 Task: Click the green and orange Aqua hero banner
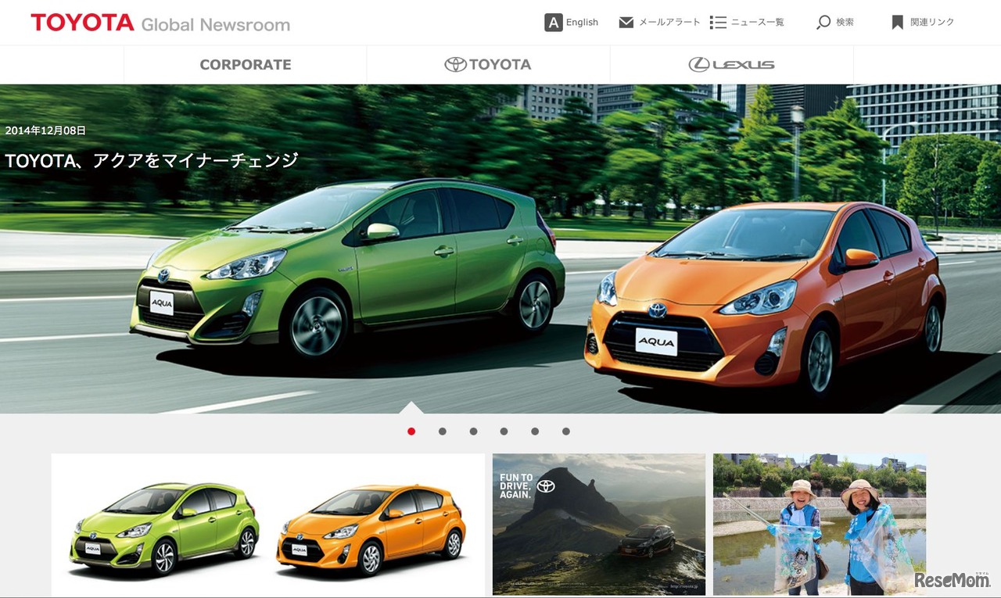500,249
